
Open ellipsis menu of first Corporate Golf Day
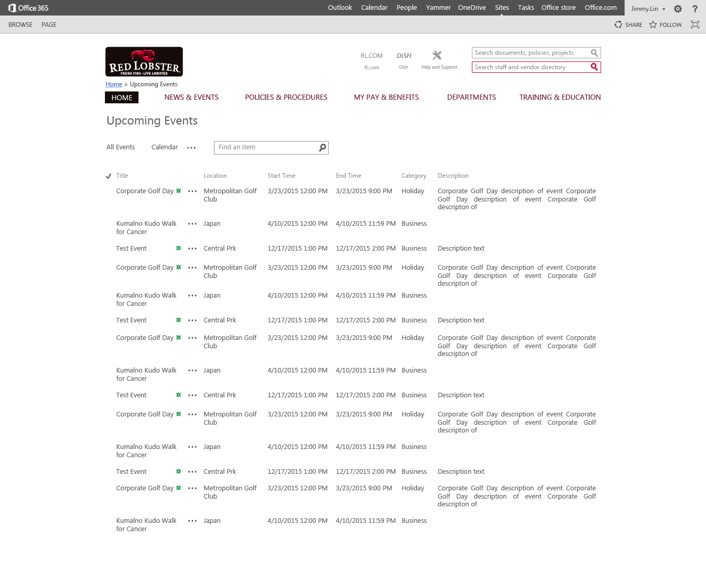192,191
